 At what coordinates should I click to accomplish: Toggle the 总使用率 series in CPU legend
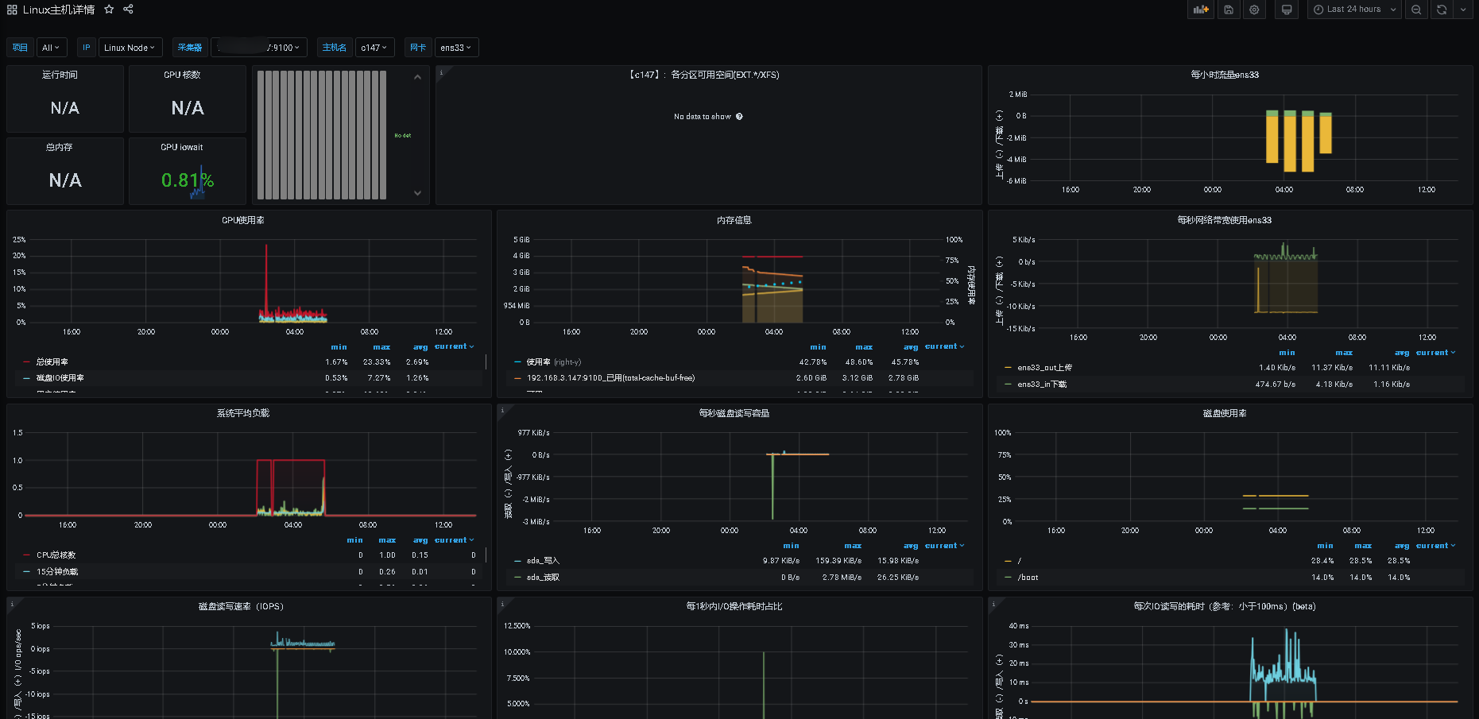52,362
